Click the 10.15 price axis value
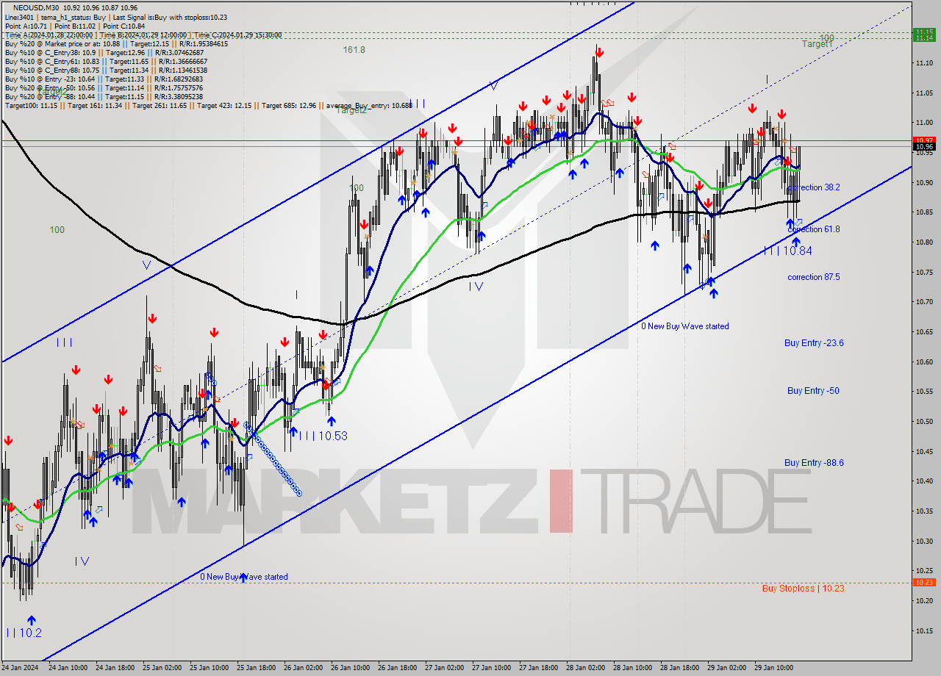 [x=925, y=630]
